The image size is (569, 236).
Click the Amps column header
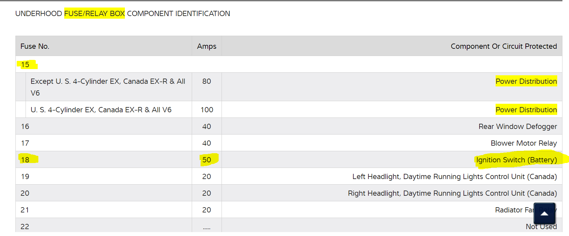point(206,46)
